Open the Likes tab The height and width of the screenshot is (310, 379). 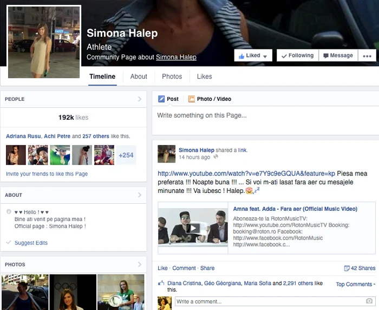click(x=205, y=76)
